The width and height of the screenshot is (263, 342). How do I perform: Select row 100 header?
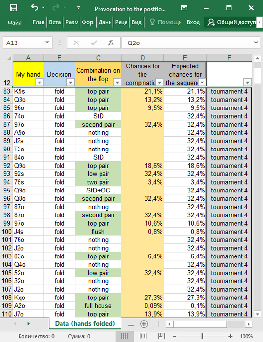pyautogui.click(x=7, y=232)
